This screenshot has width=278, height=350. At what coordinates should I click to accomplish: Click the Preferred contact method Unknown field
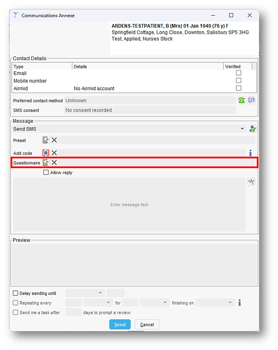pyautogui.click(x=150, y=101)
